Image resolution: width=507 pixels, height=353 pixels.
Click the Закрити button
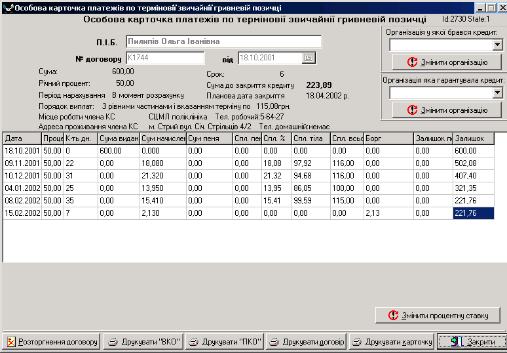pos(472,342)
